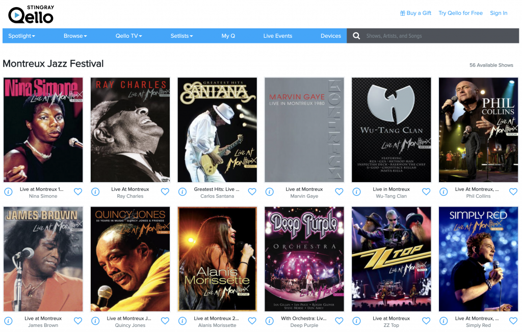This screenshot has width=522, height=332.
Task: Click Simply Red artist name
Action: point(478,325)
